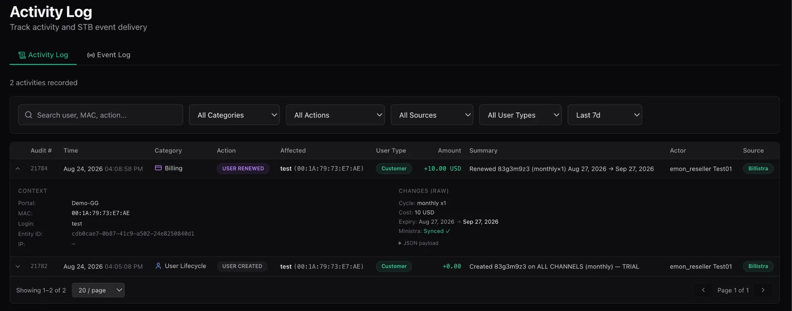The height and width of the screenshot is (311, 792).
Task: Click the Billistra source badge in row 21784
Action: 758,169
